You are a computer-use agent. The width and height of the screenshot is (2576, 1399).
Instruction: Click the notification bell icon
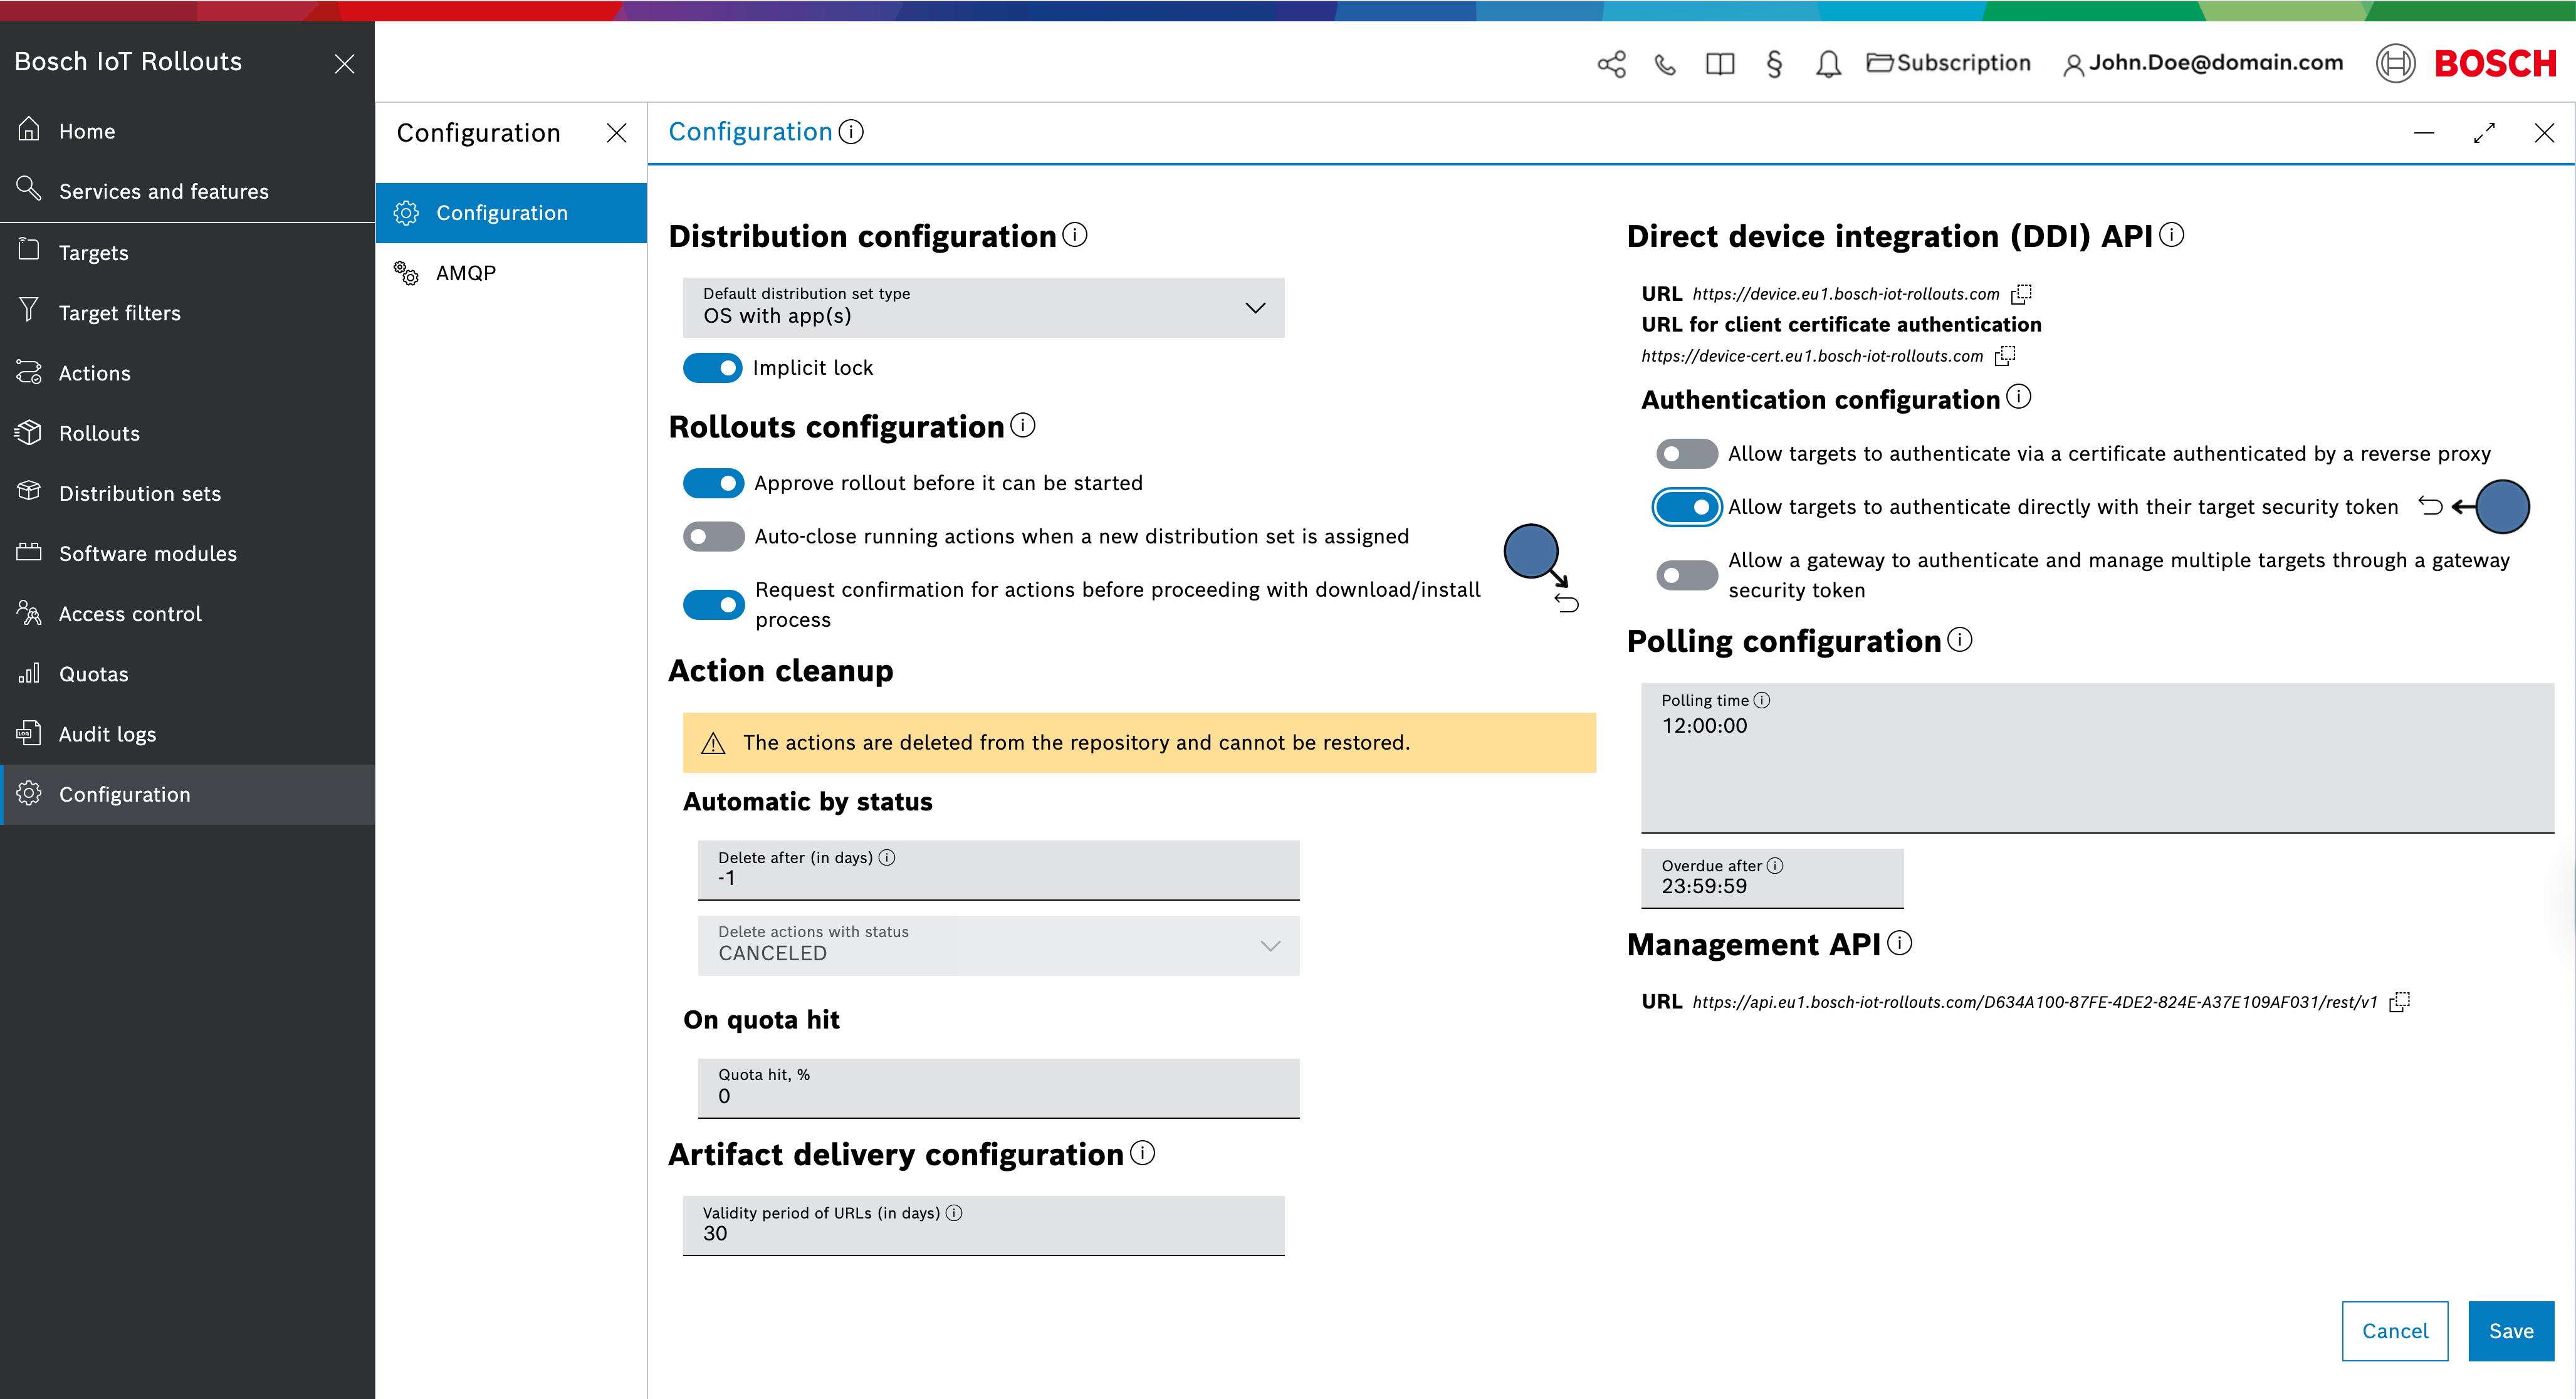pyautogui.click(x=1828, y=64)
